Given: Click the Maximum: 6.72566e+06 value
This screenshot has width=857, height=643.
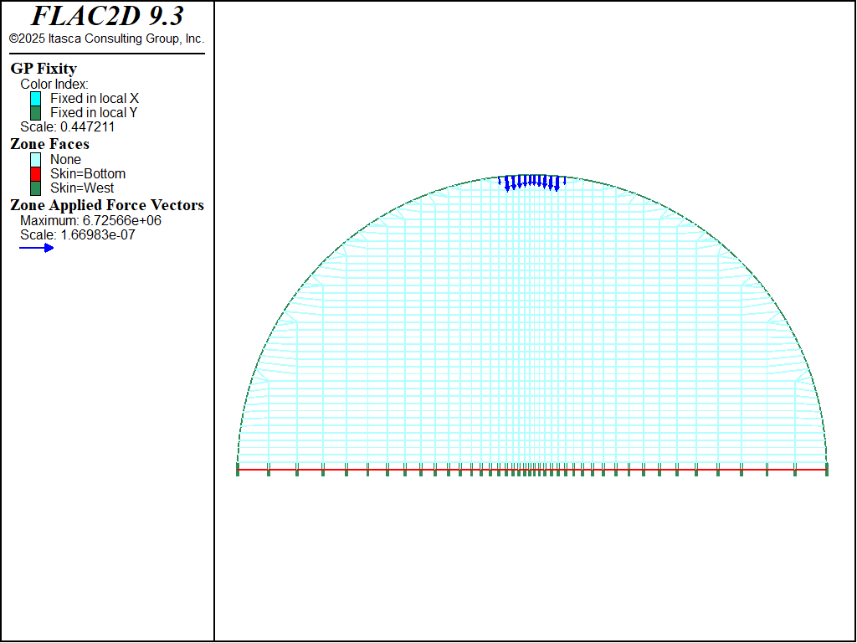Looking at the screenshot, I should click(x=90, y=220).
